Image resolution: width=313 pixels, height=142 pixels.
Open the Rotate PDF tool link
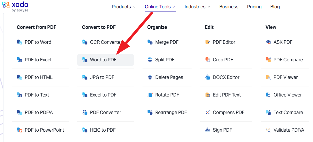pos(167,95)
